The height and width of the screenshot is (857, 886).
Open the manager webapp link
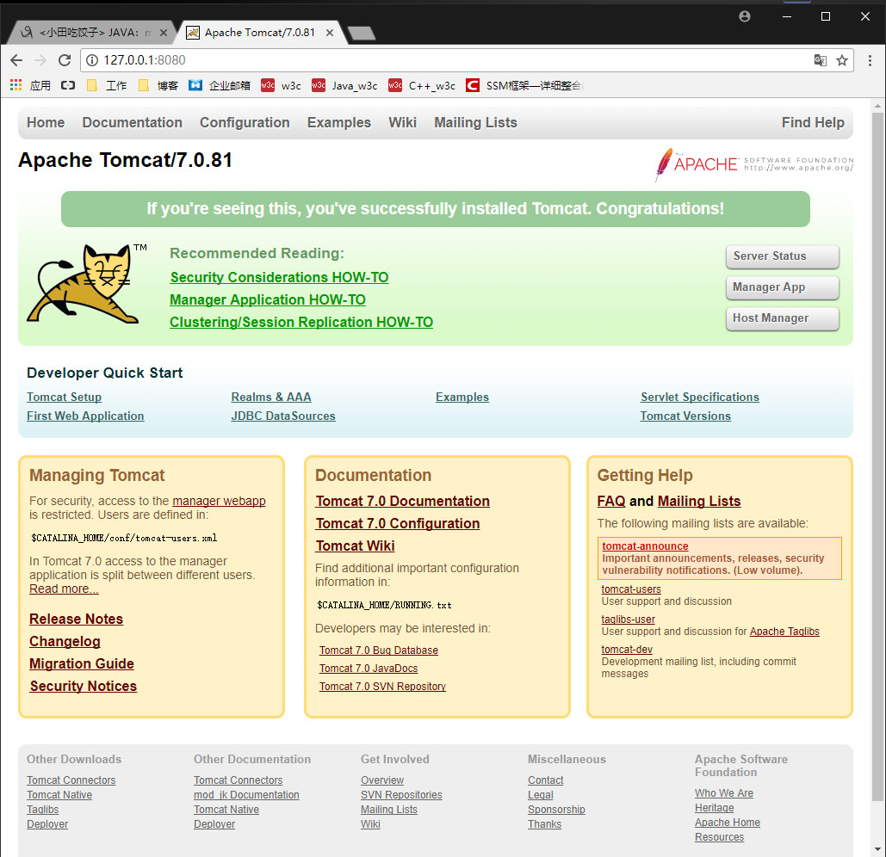[219, 501]
